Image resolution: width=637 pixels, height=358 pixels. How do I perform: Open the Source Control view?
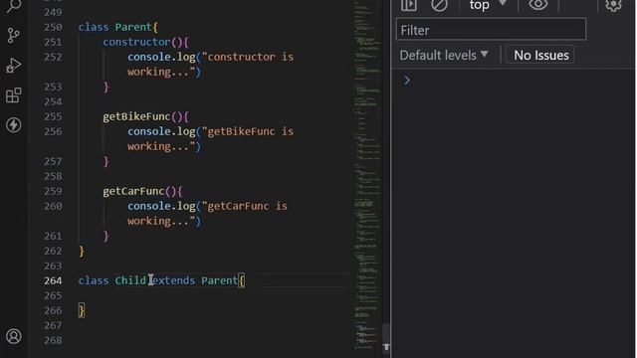click(13, 36)
